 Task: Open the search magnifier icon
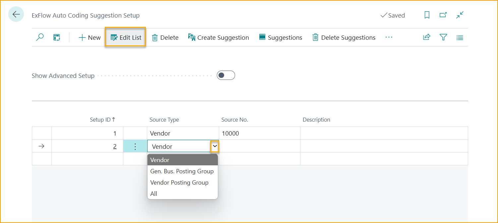[x=40, y=37]
